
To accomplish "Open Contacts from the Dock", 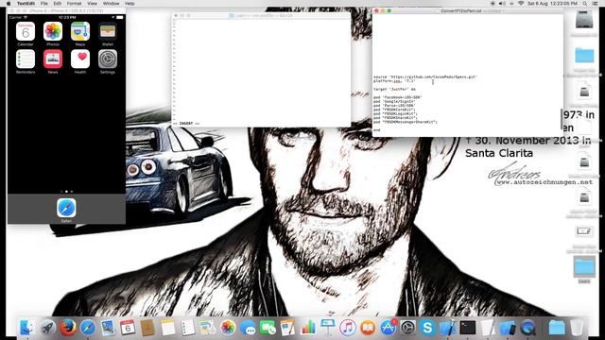I will click(147, 328).
